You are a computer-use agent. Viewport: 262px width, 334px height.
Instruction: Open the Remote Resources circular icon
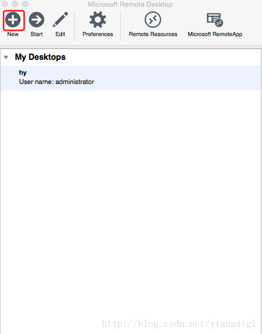[153, 20]
